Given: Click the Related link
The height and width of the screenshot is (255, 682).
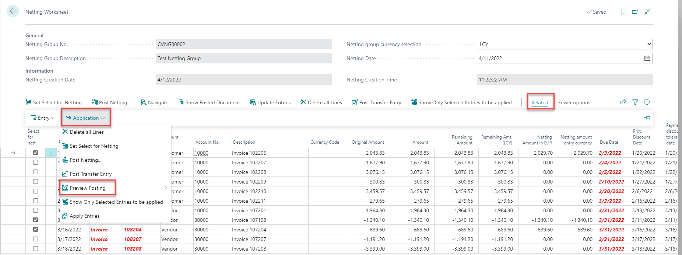Looking at the screenshot, I should 539,102.
